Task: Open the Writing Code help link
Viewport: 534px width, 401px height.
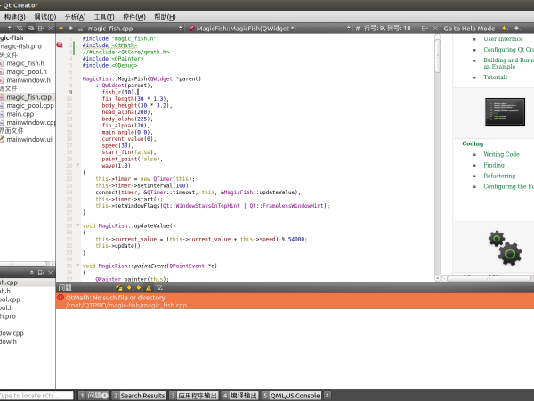Action: [x=501, y=155]
